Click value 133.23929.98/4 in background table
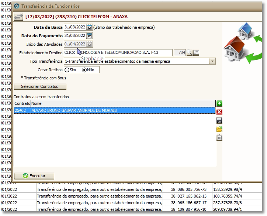The height and width of the screenshot is (216, 267). point(228,189)
